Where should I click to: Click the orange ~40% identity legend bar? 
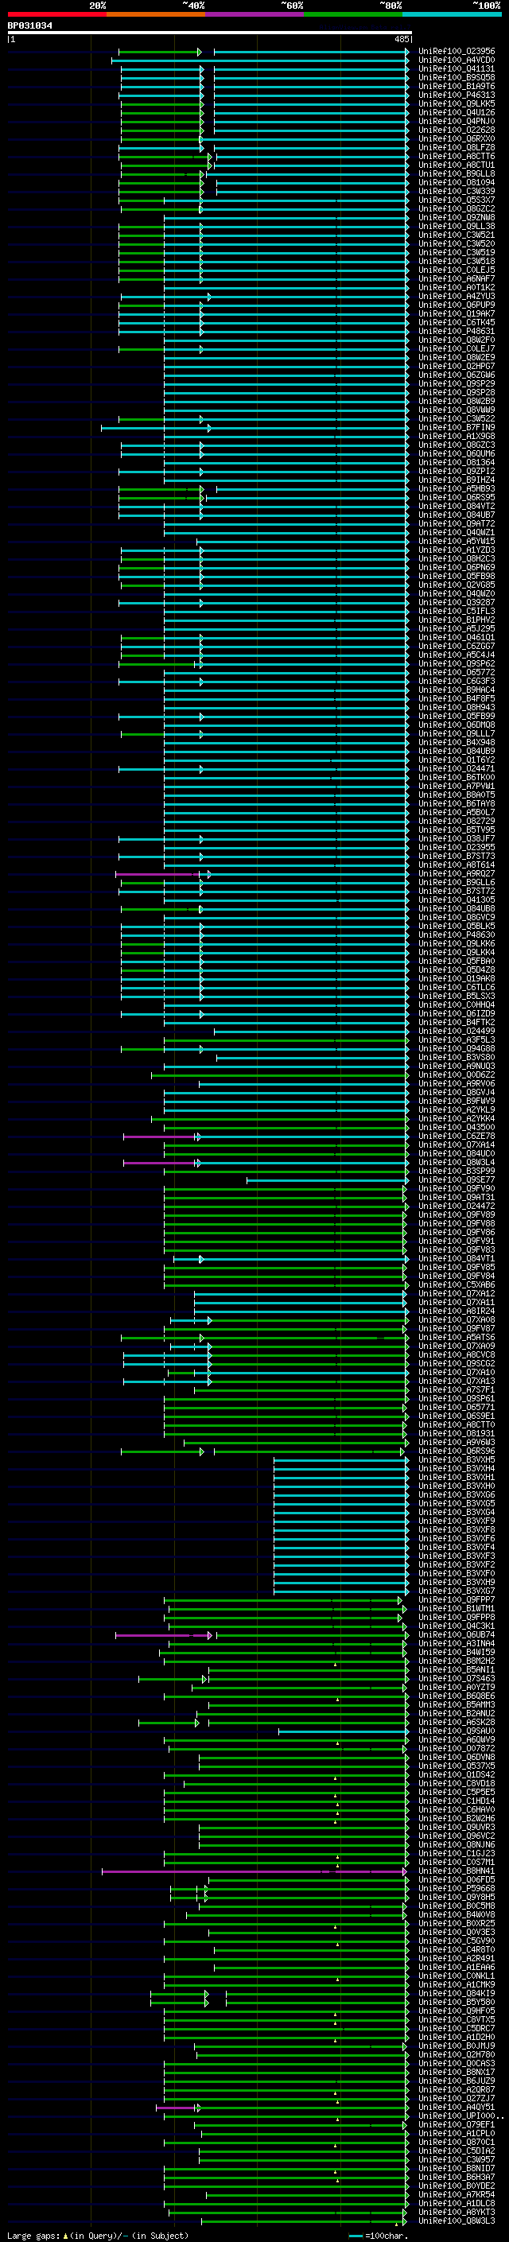[x=156, y=14]
